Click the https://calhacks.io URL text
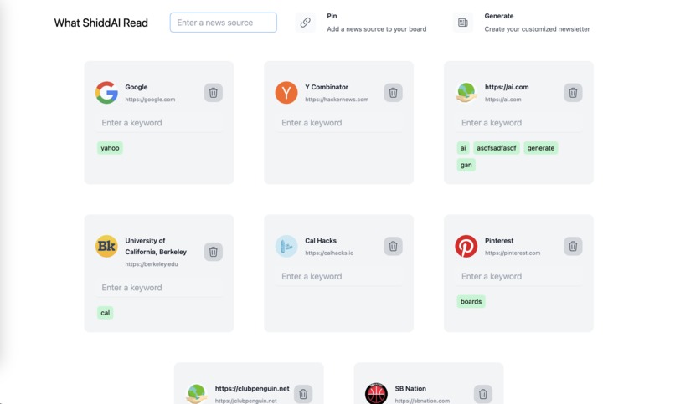This screenshot has width=675, height=404. 329,253
